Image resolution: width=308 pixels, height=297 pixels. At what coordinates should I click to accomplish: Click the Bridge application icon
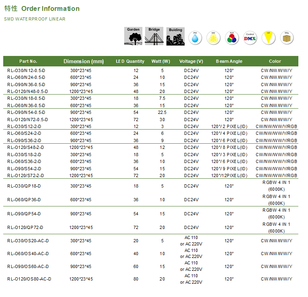click(x=154, y=36)
